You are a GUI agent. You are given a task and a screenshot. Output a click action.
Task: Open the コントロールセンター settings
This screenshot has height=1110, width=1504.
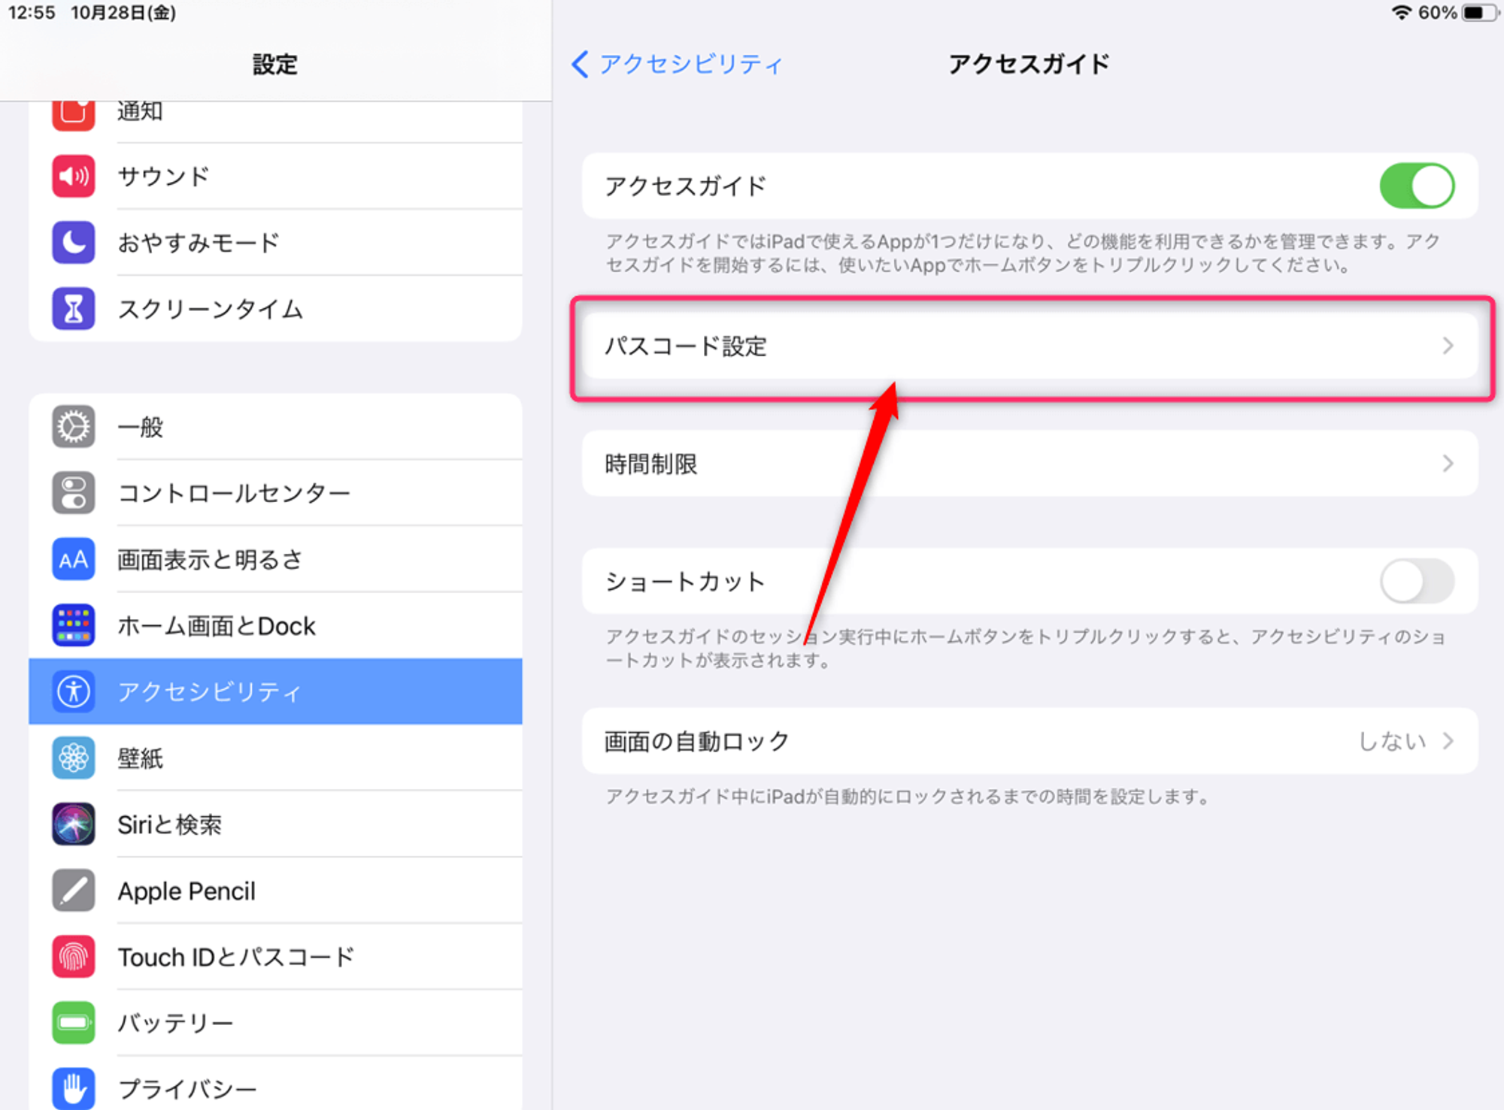point(275,492)
